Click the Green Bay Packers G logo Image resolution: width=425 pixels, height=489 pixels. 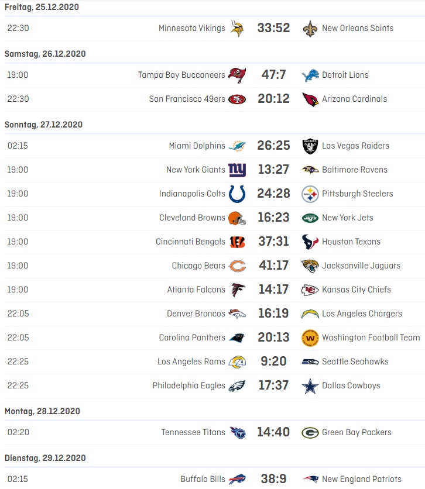click(x=310, y=432)
